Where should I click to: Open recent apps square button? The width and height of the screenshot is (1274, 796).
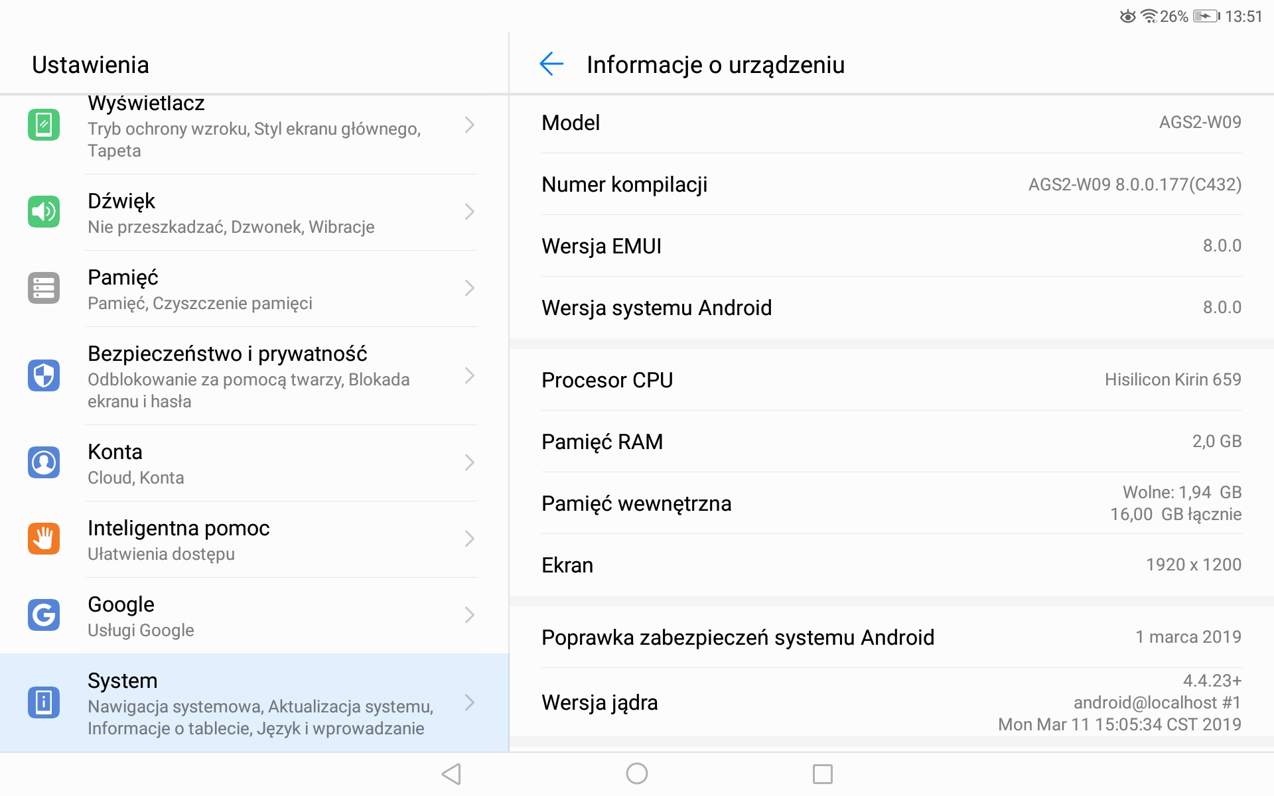pos(823,773)
